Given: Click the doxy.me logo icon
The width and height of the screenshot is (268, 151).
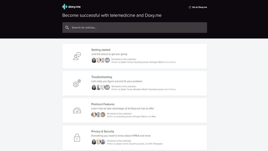Looking at the screenshot, I should point(65,7).
